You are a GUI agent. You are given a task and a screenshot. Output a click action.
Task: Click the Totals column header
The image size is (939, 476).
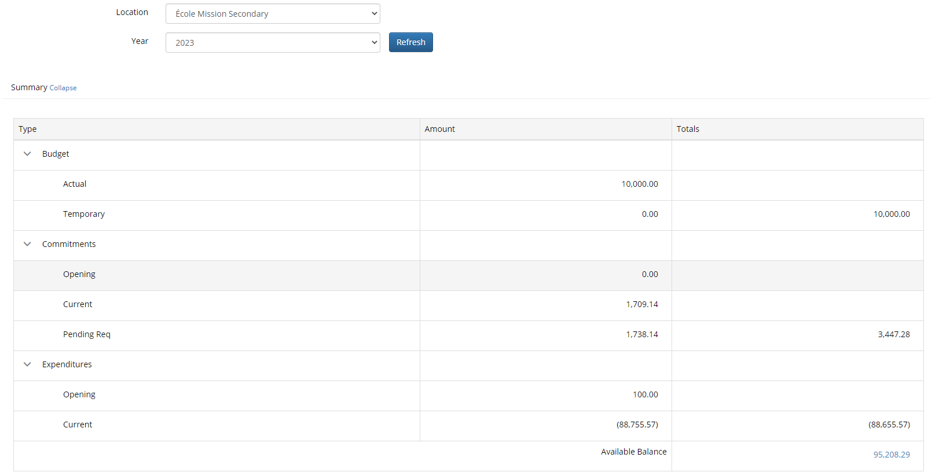pyautogui.click(x=688, y=129)
